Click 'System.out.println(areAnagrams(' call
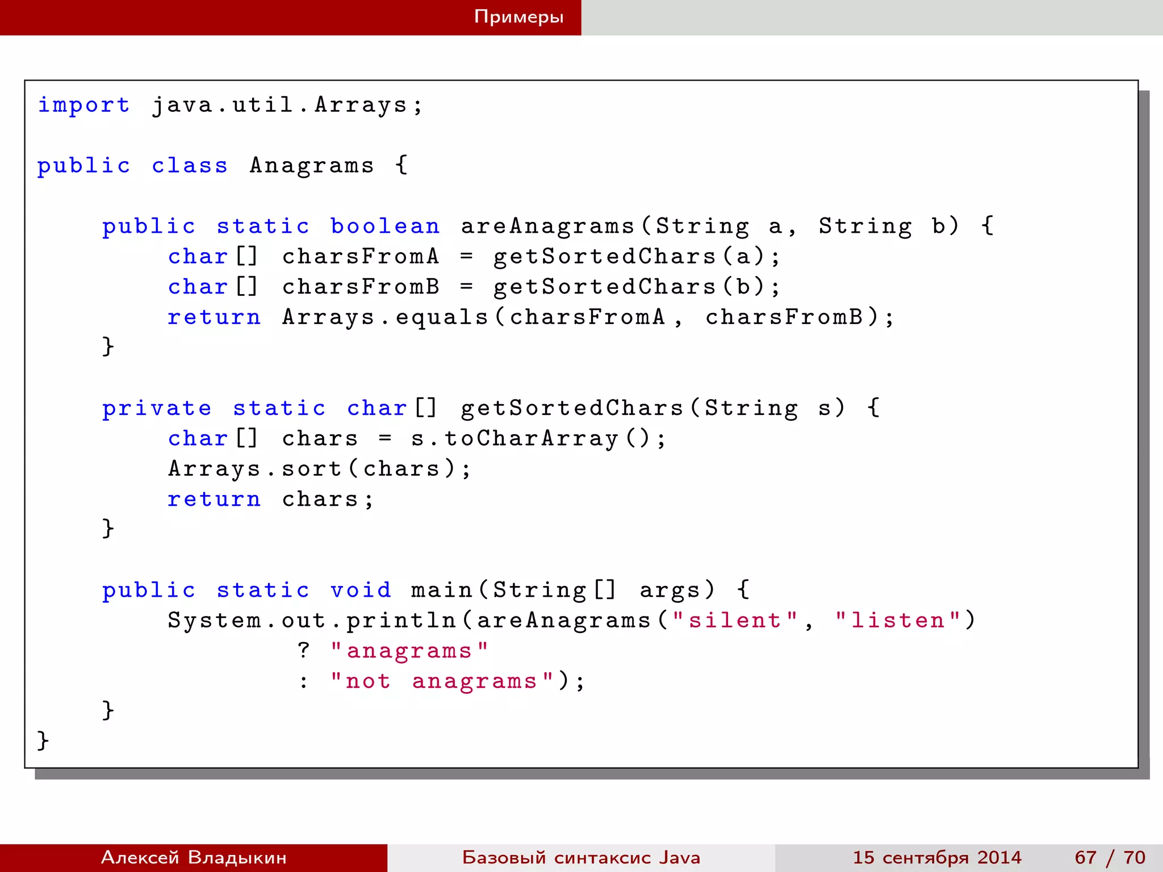The image size is (1163, 872). 417,621
